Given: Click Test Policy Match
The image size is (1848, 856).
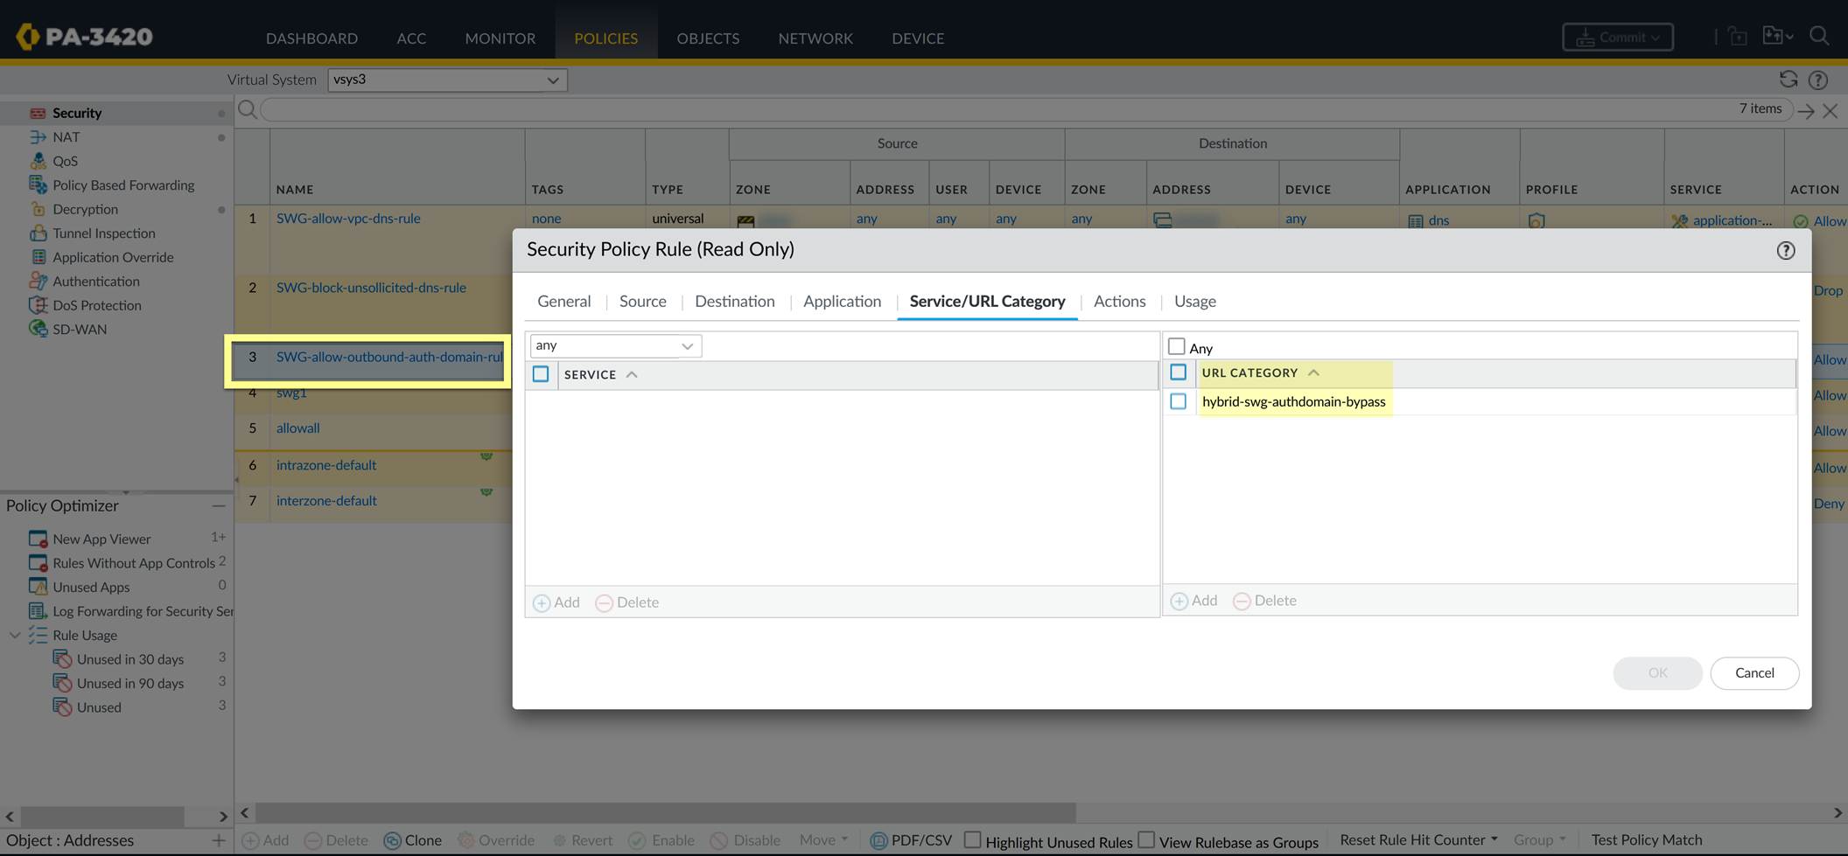Looking at the screenshot, I should point(1647,840).
